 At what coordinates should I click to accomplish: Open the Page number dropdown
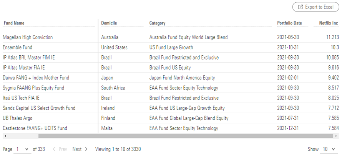22,149
